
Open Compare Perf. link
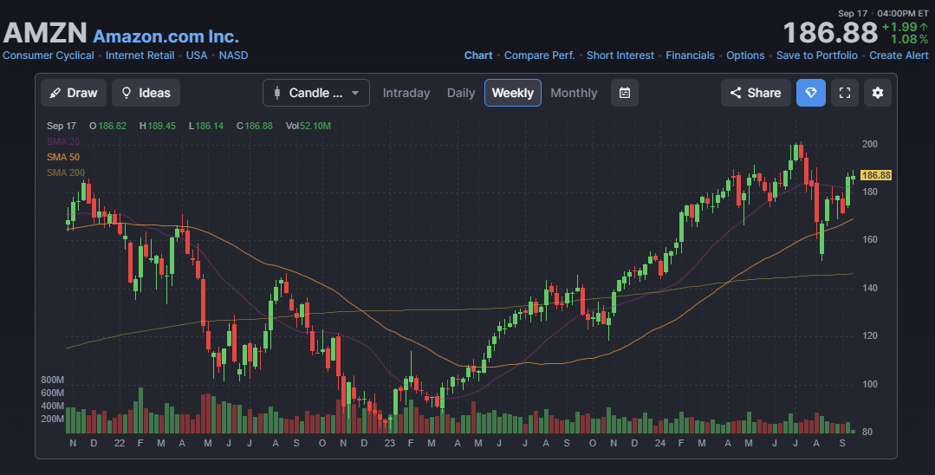click(x=539, y=55)
